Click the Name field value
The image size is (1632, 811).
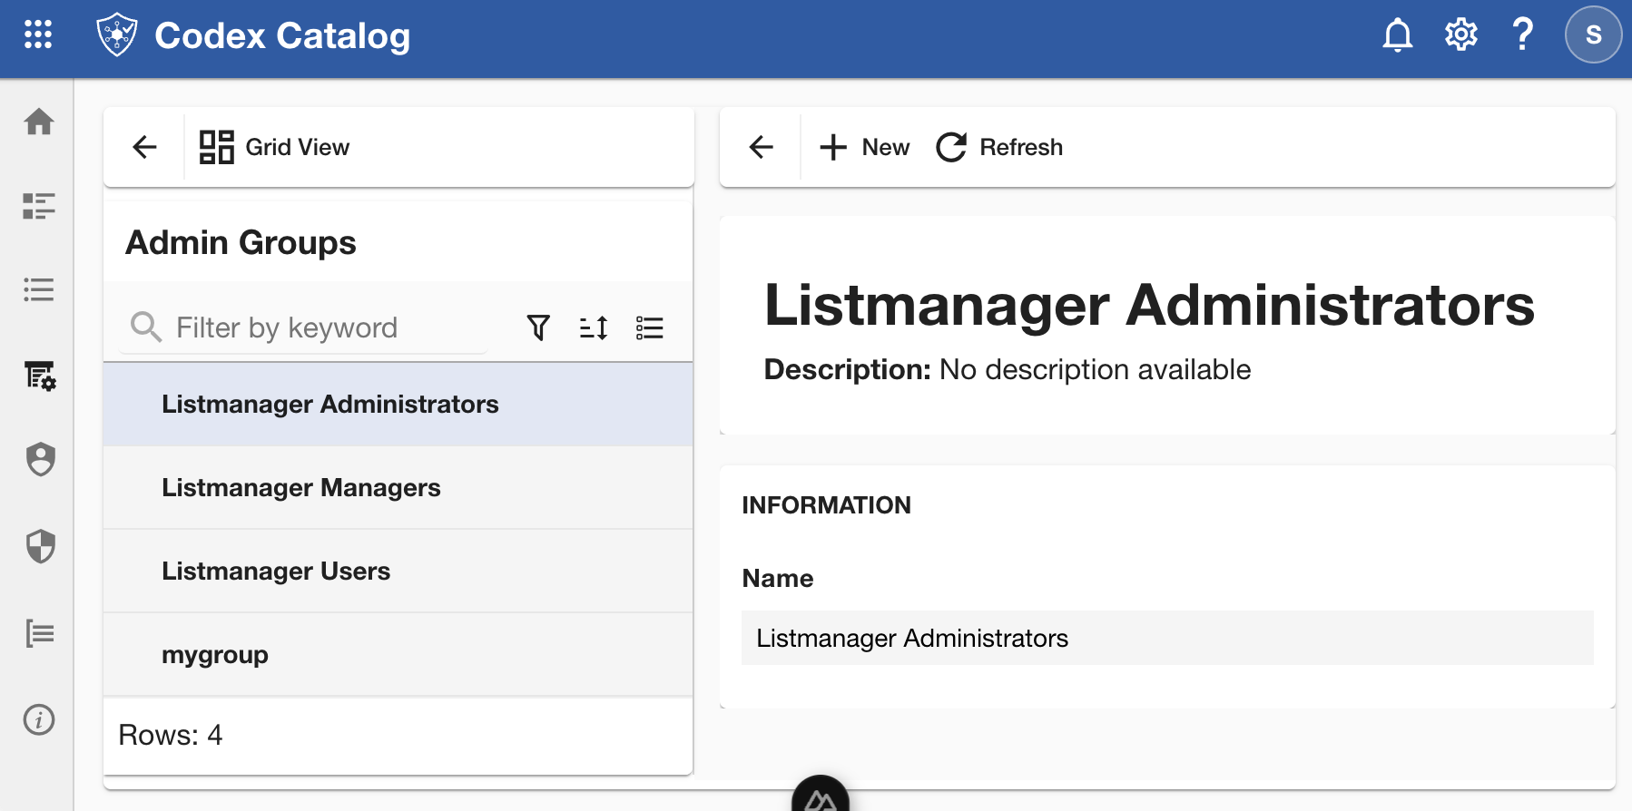coord(1167,638)
